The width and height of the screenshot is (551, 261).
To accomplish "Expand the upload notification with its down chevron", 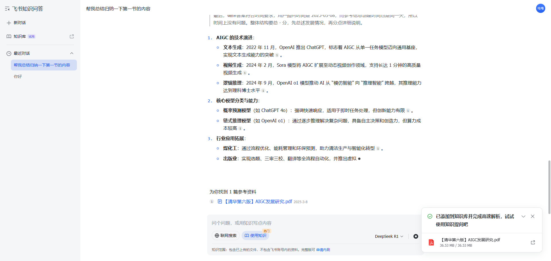I will pyautogui.click(x=523, y=216).
